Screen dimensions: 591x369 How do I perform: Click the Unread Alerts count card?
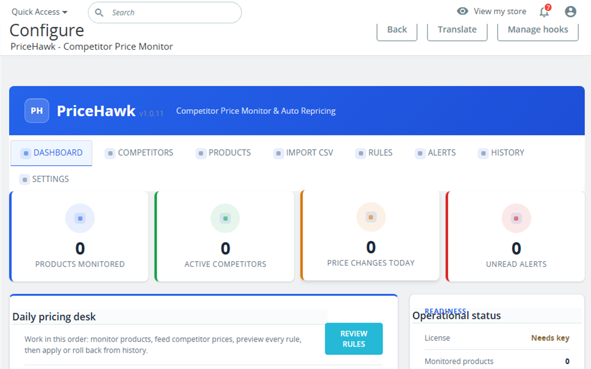tap(515, 236)
